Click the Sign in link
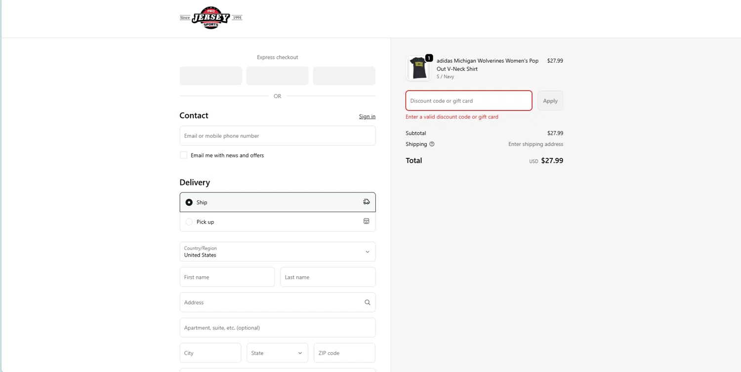 [x=367, y=116]
